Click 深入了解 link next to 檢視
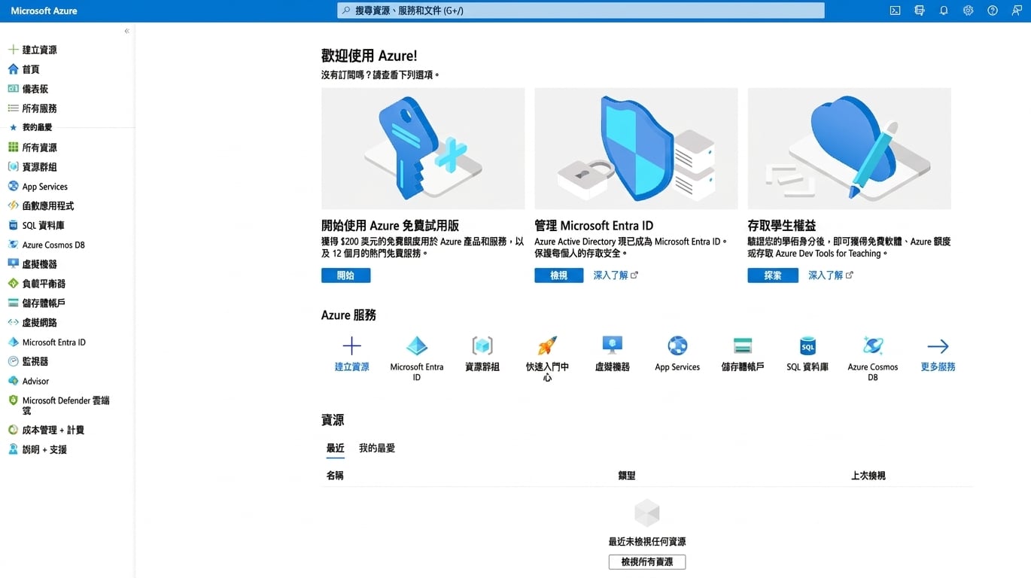Screen dimensions: 1031x578 [615, 275]
